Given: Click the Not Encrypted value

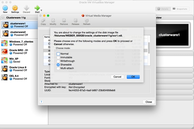Looking at the screenshot, I should (77, 87).
